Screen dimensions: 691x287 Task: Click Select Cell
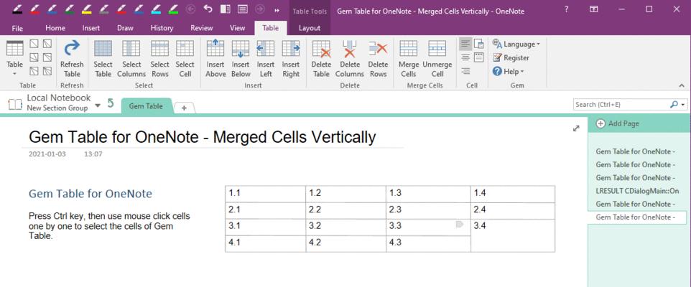coord(185,58)
